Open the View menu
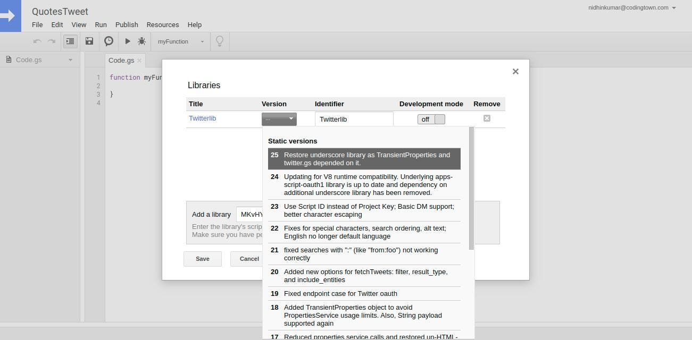Image resolution: width=692 pixels, height=340 pixels. tap(79, 24)
